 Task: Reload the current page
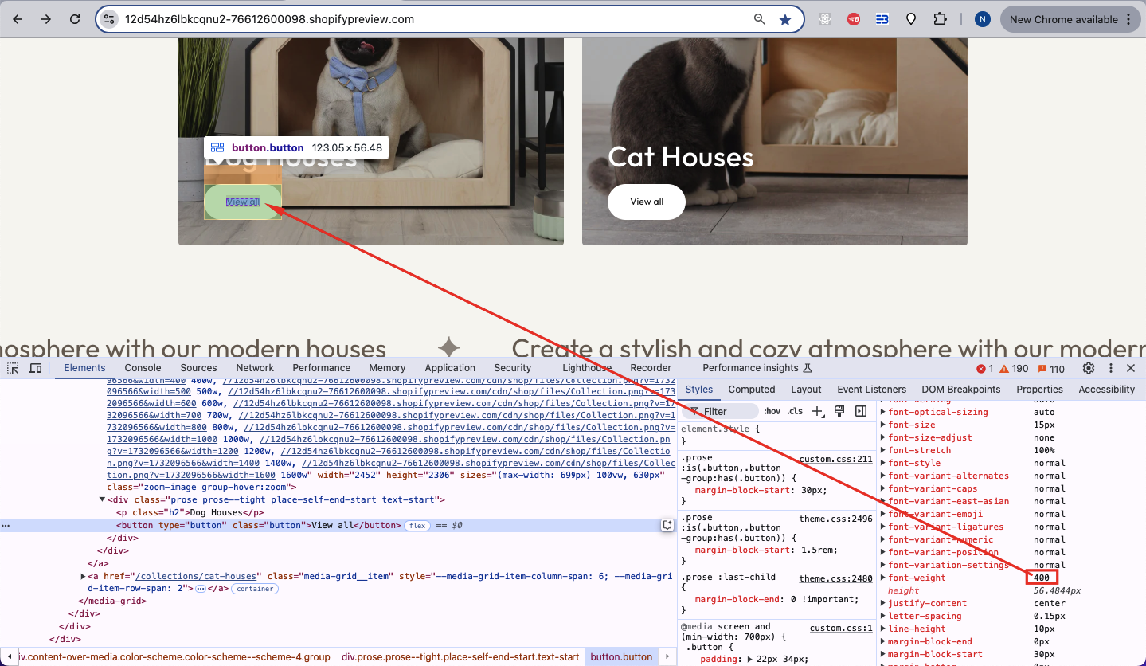point(75,19)
